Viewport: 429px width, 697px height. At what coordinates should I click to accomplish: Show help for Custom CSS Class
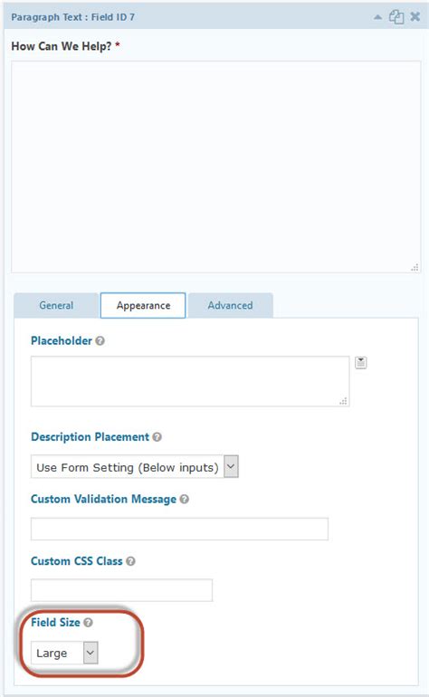pos(130,561)
